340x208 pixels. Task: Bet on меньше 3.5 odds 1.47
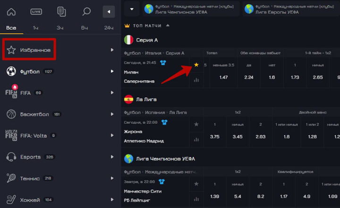(x=223, y=72)
